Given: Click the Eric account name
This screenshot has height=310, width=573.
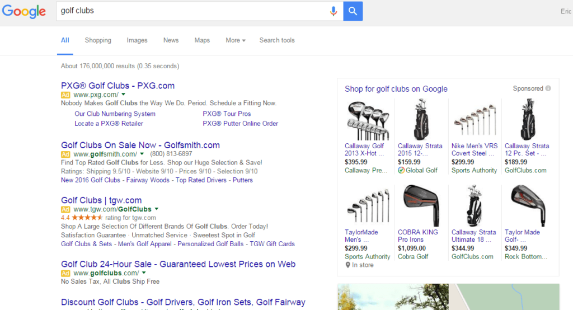Looking at the screenshot, I should (x=566, y=11).
